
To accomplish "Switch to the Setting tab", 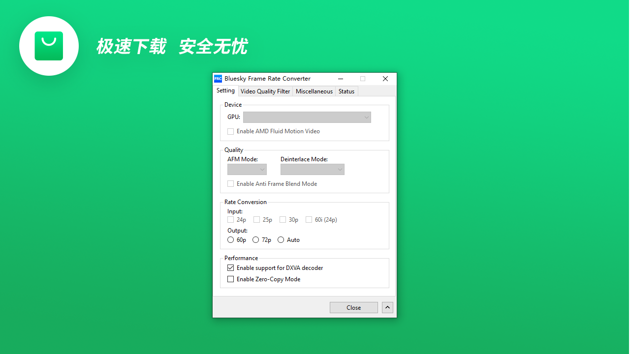I will pos(225,91).
